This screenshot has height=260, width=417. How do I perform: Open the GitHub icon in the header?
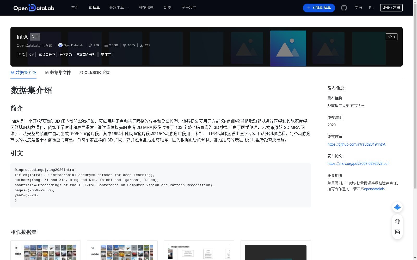[x=344, y=8]
